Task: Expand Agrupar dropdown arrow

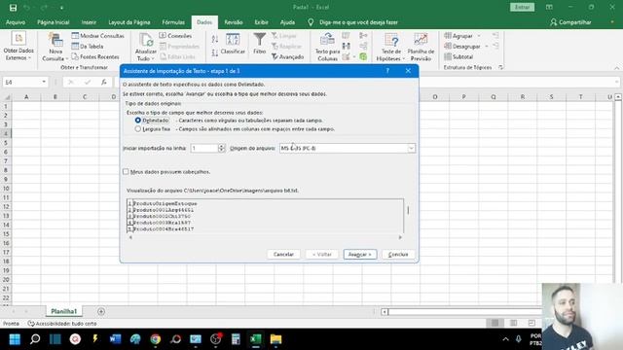Action: pos(479,36)
